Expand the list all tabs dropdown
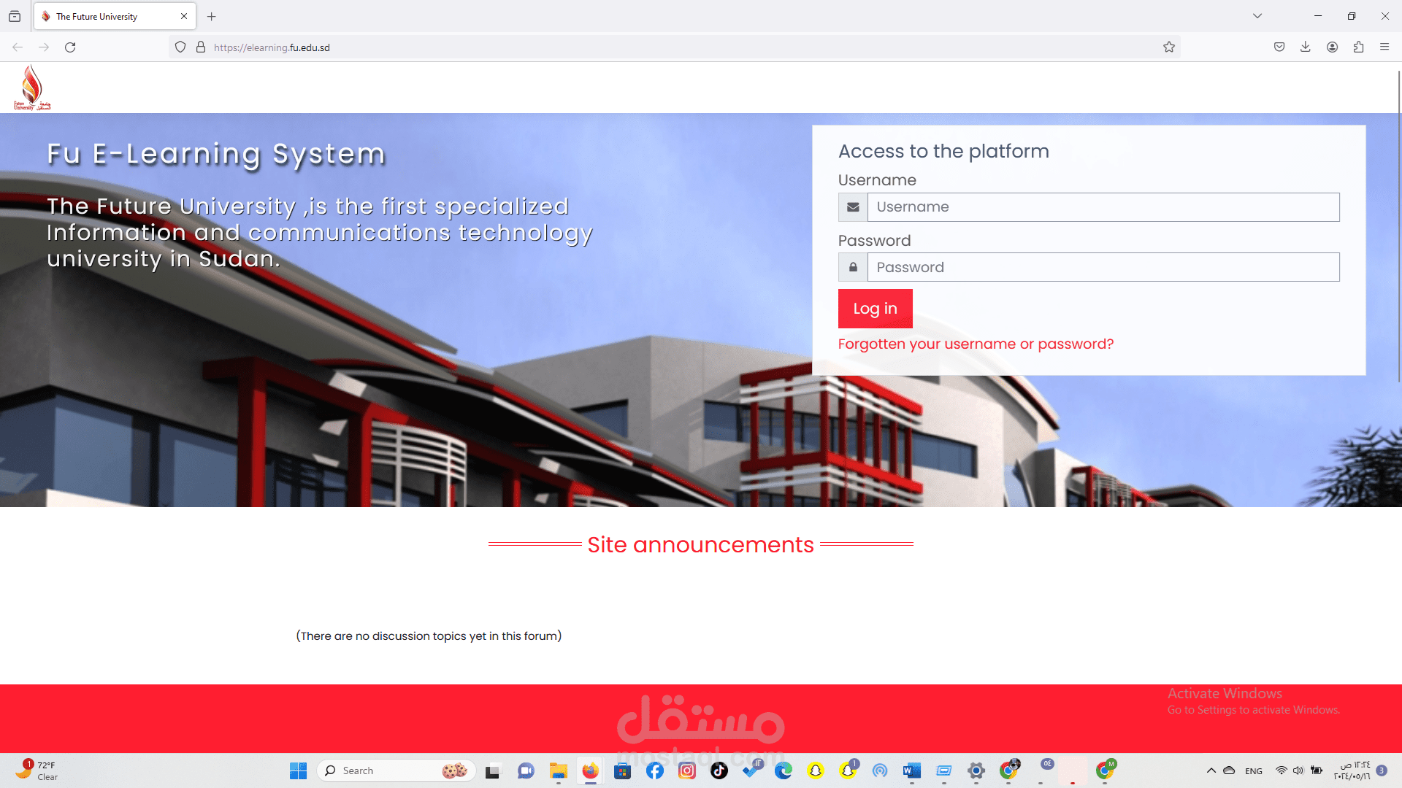This screenshot has width=1402, height=788. coord(1256,15)
